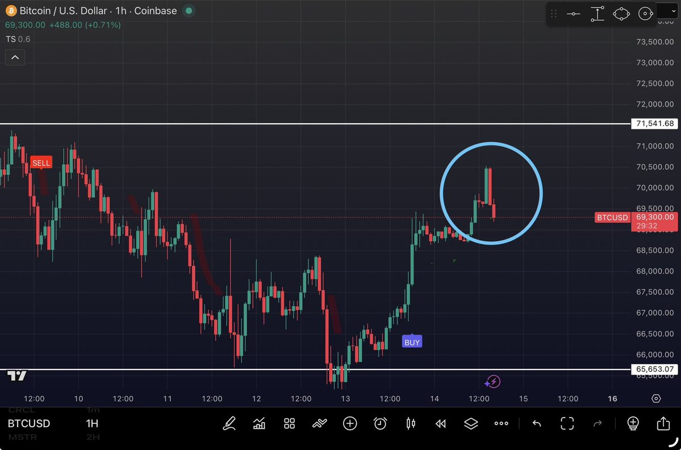Share the chart with the share icon
The height and width of the screenshot is (450, 681).
[663, 423]
